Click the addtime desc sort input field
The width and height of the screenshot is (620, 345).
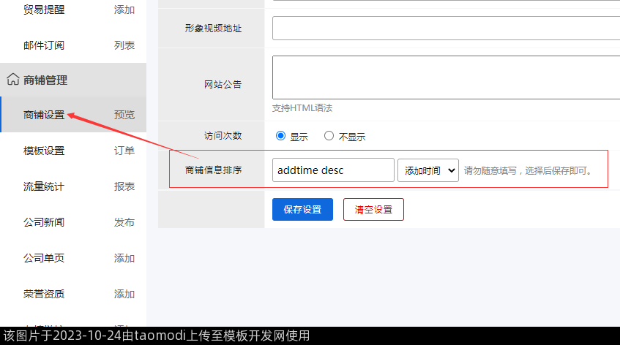(x=333, y=170)
